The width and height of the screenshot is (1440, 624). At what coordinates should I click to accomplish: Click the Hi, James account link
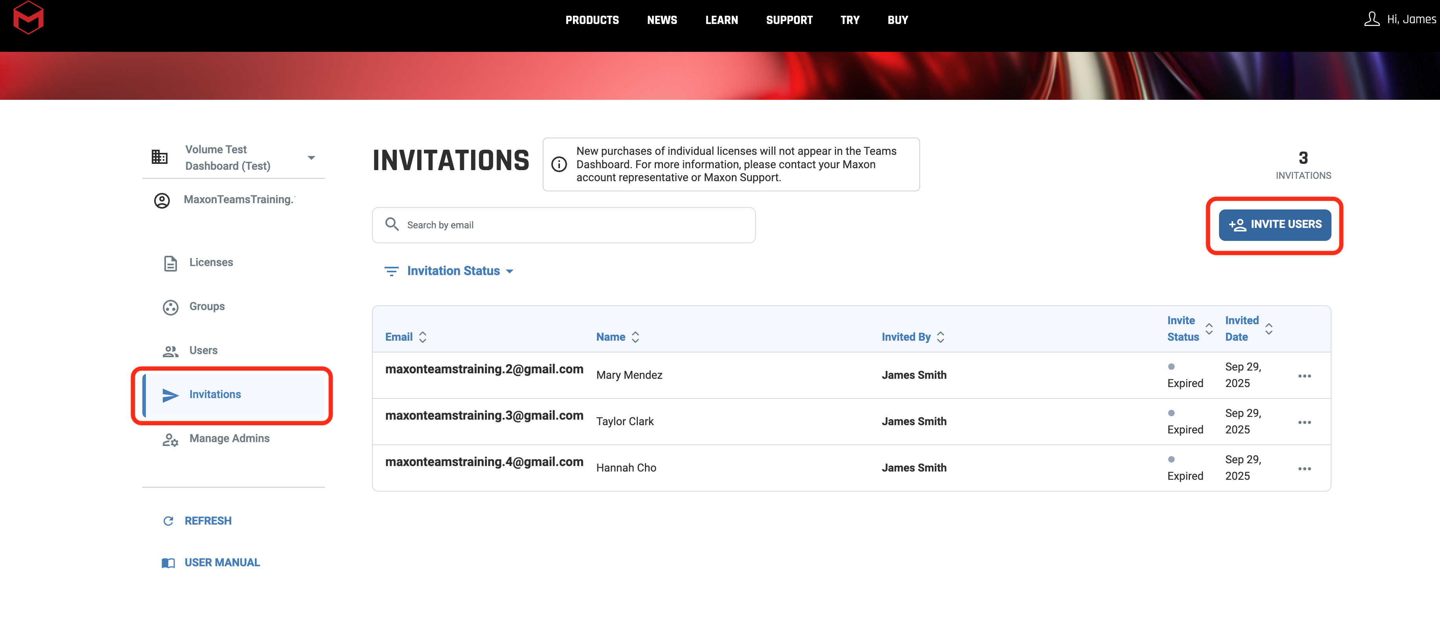[x=1411, y=20]
